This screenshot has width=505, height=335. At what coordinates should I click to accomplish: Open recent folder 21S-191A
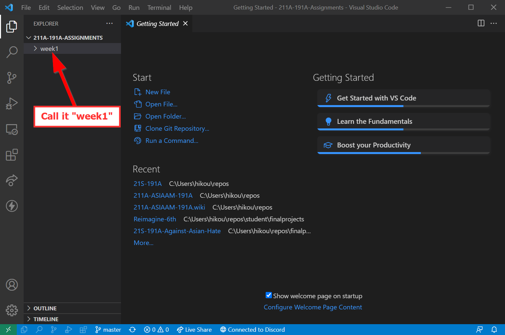point(148,184)
